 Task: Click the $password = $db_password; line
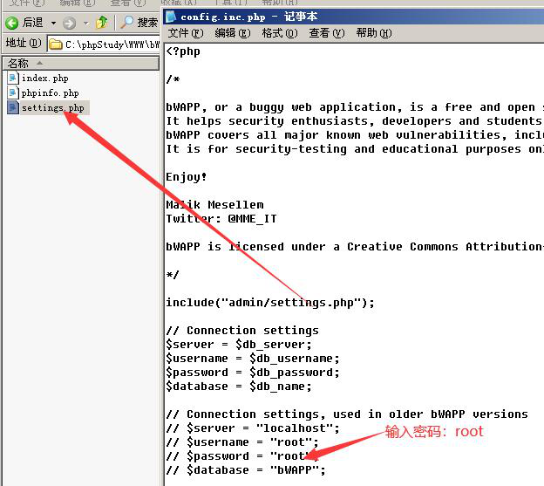coord(253,373)
